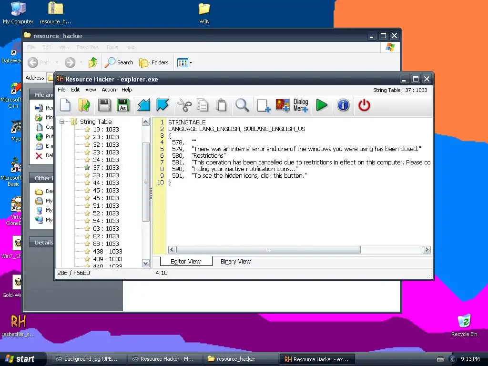
Task: Click the resource tree scrollbar thumb
Action: 146,182
